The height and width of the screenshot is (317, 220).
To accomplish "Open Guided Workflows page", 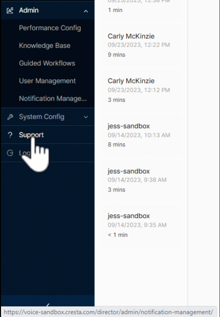I will click(x=47, y=63).
